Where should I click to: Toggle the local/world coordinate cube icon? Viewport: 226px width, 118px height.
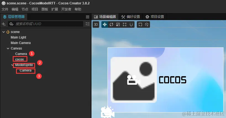(147, 24)
